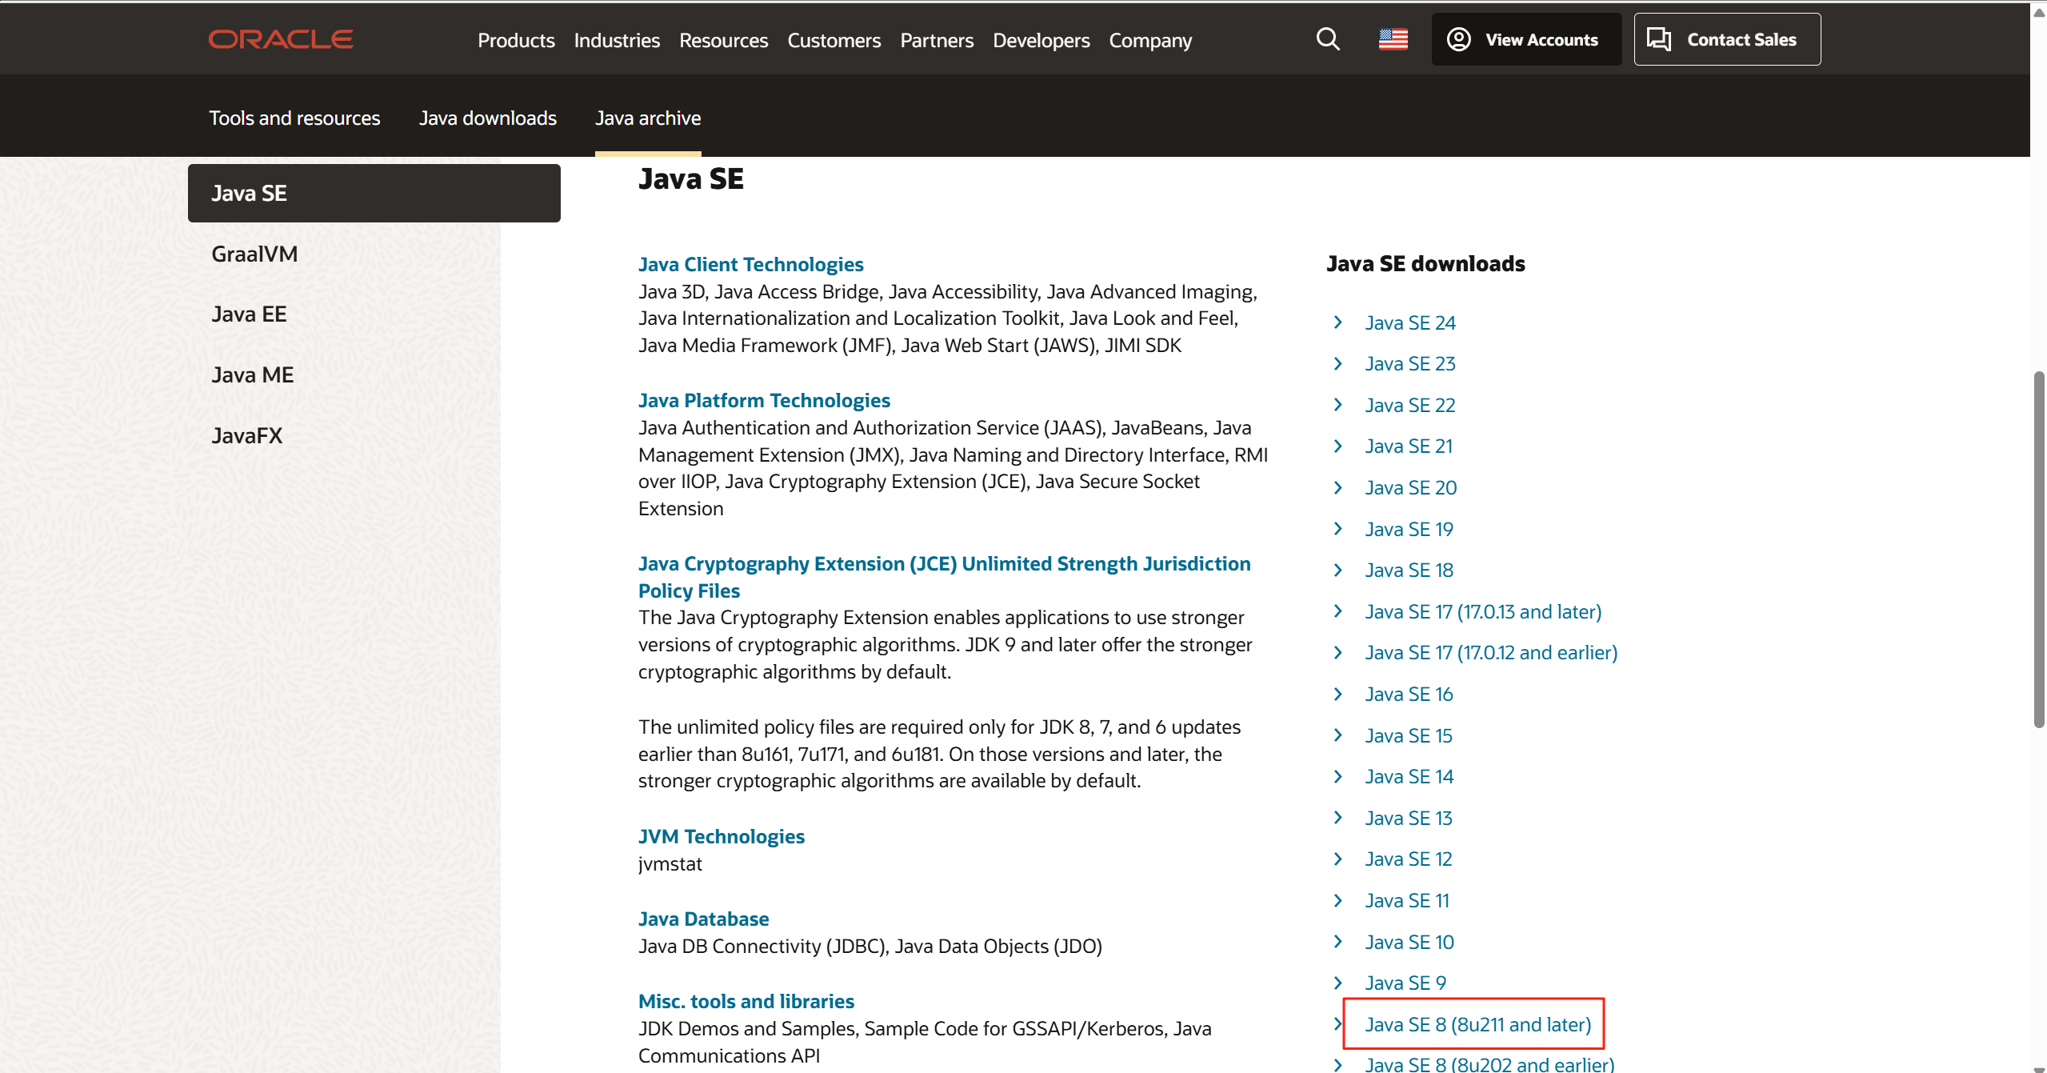Expand the Java SE 24 chevron
The width and height of the screenshot is (2047, 1073).
click(x=1337, y=322)
